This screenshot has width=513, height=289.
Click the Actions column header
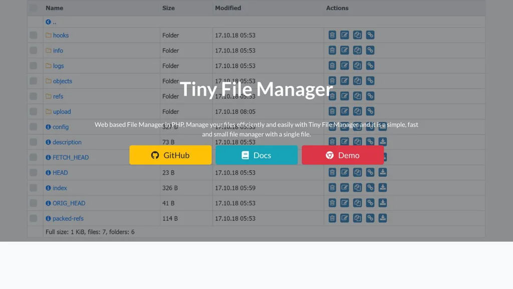(337, 8)
